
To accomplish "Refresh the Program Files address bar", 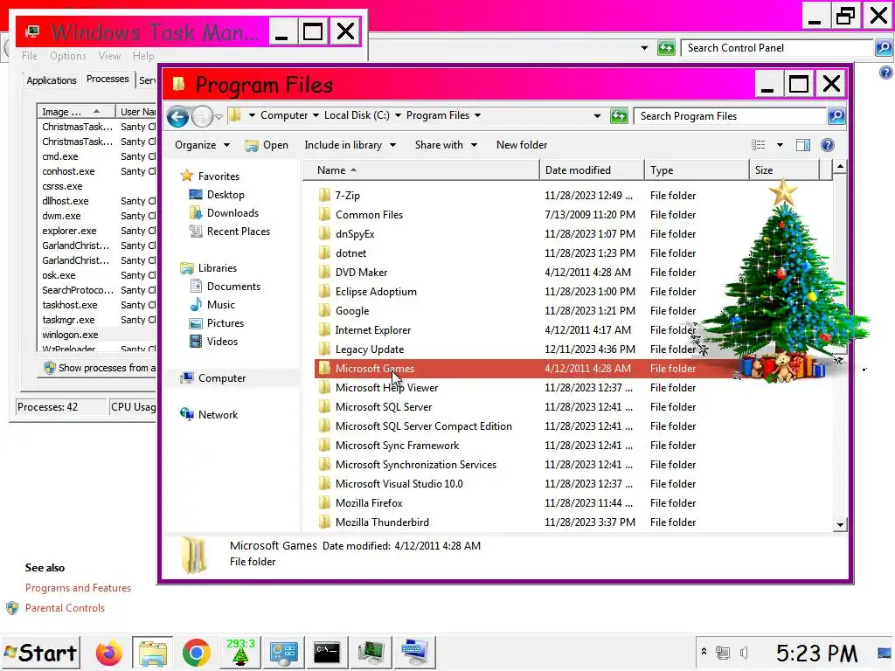I will tap(619, 116).
